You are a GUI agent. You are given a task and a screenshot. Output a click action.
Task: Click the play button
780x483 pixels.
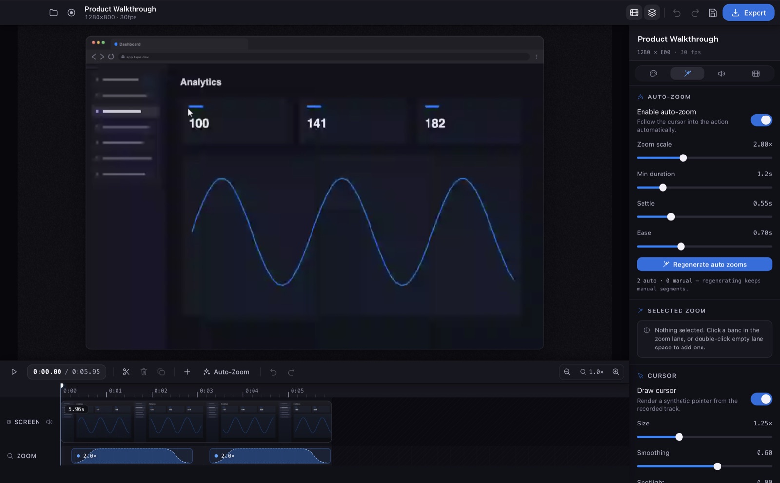pos(14,372)
